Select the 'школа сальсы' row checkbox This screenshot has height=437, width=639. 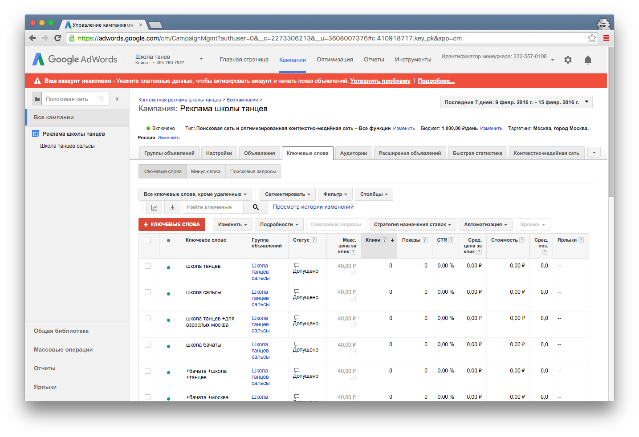pyautogui.click(x=148, y=292)
